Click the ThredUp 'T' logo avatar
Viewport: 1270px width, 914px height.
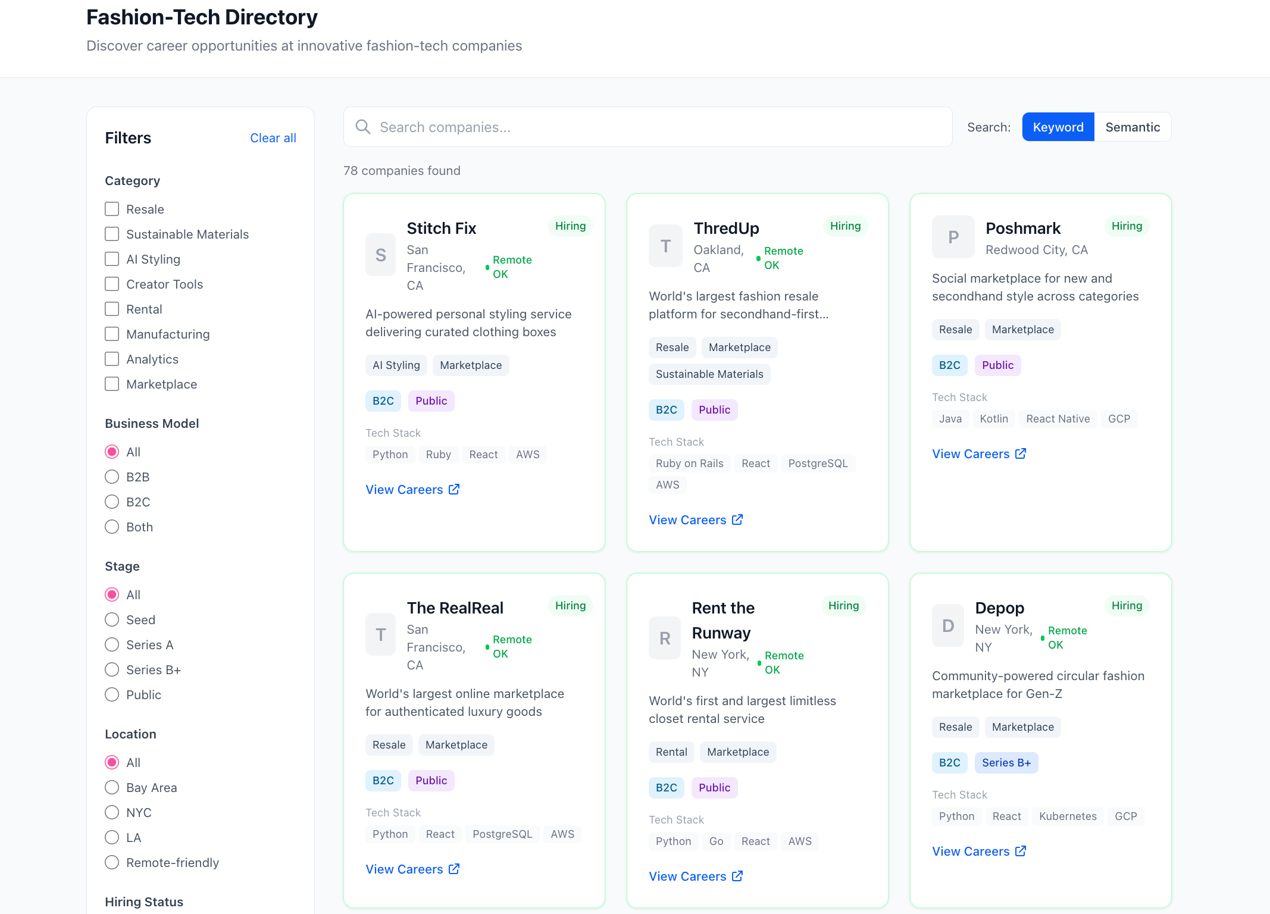pos(665,246)
